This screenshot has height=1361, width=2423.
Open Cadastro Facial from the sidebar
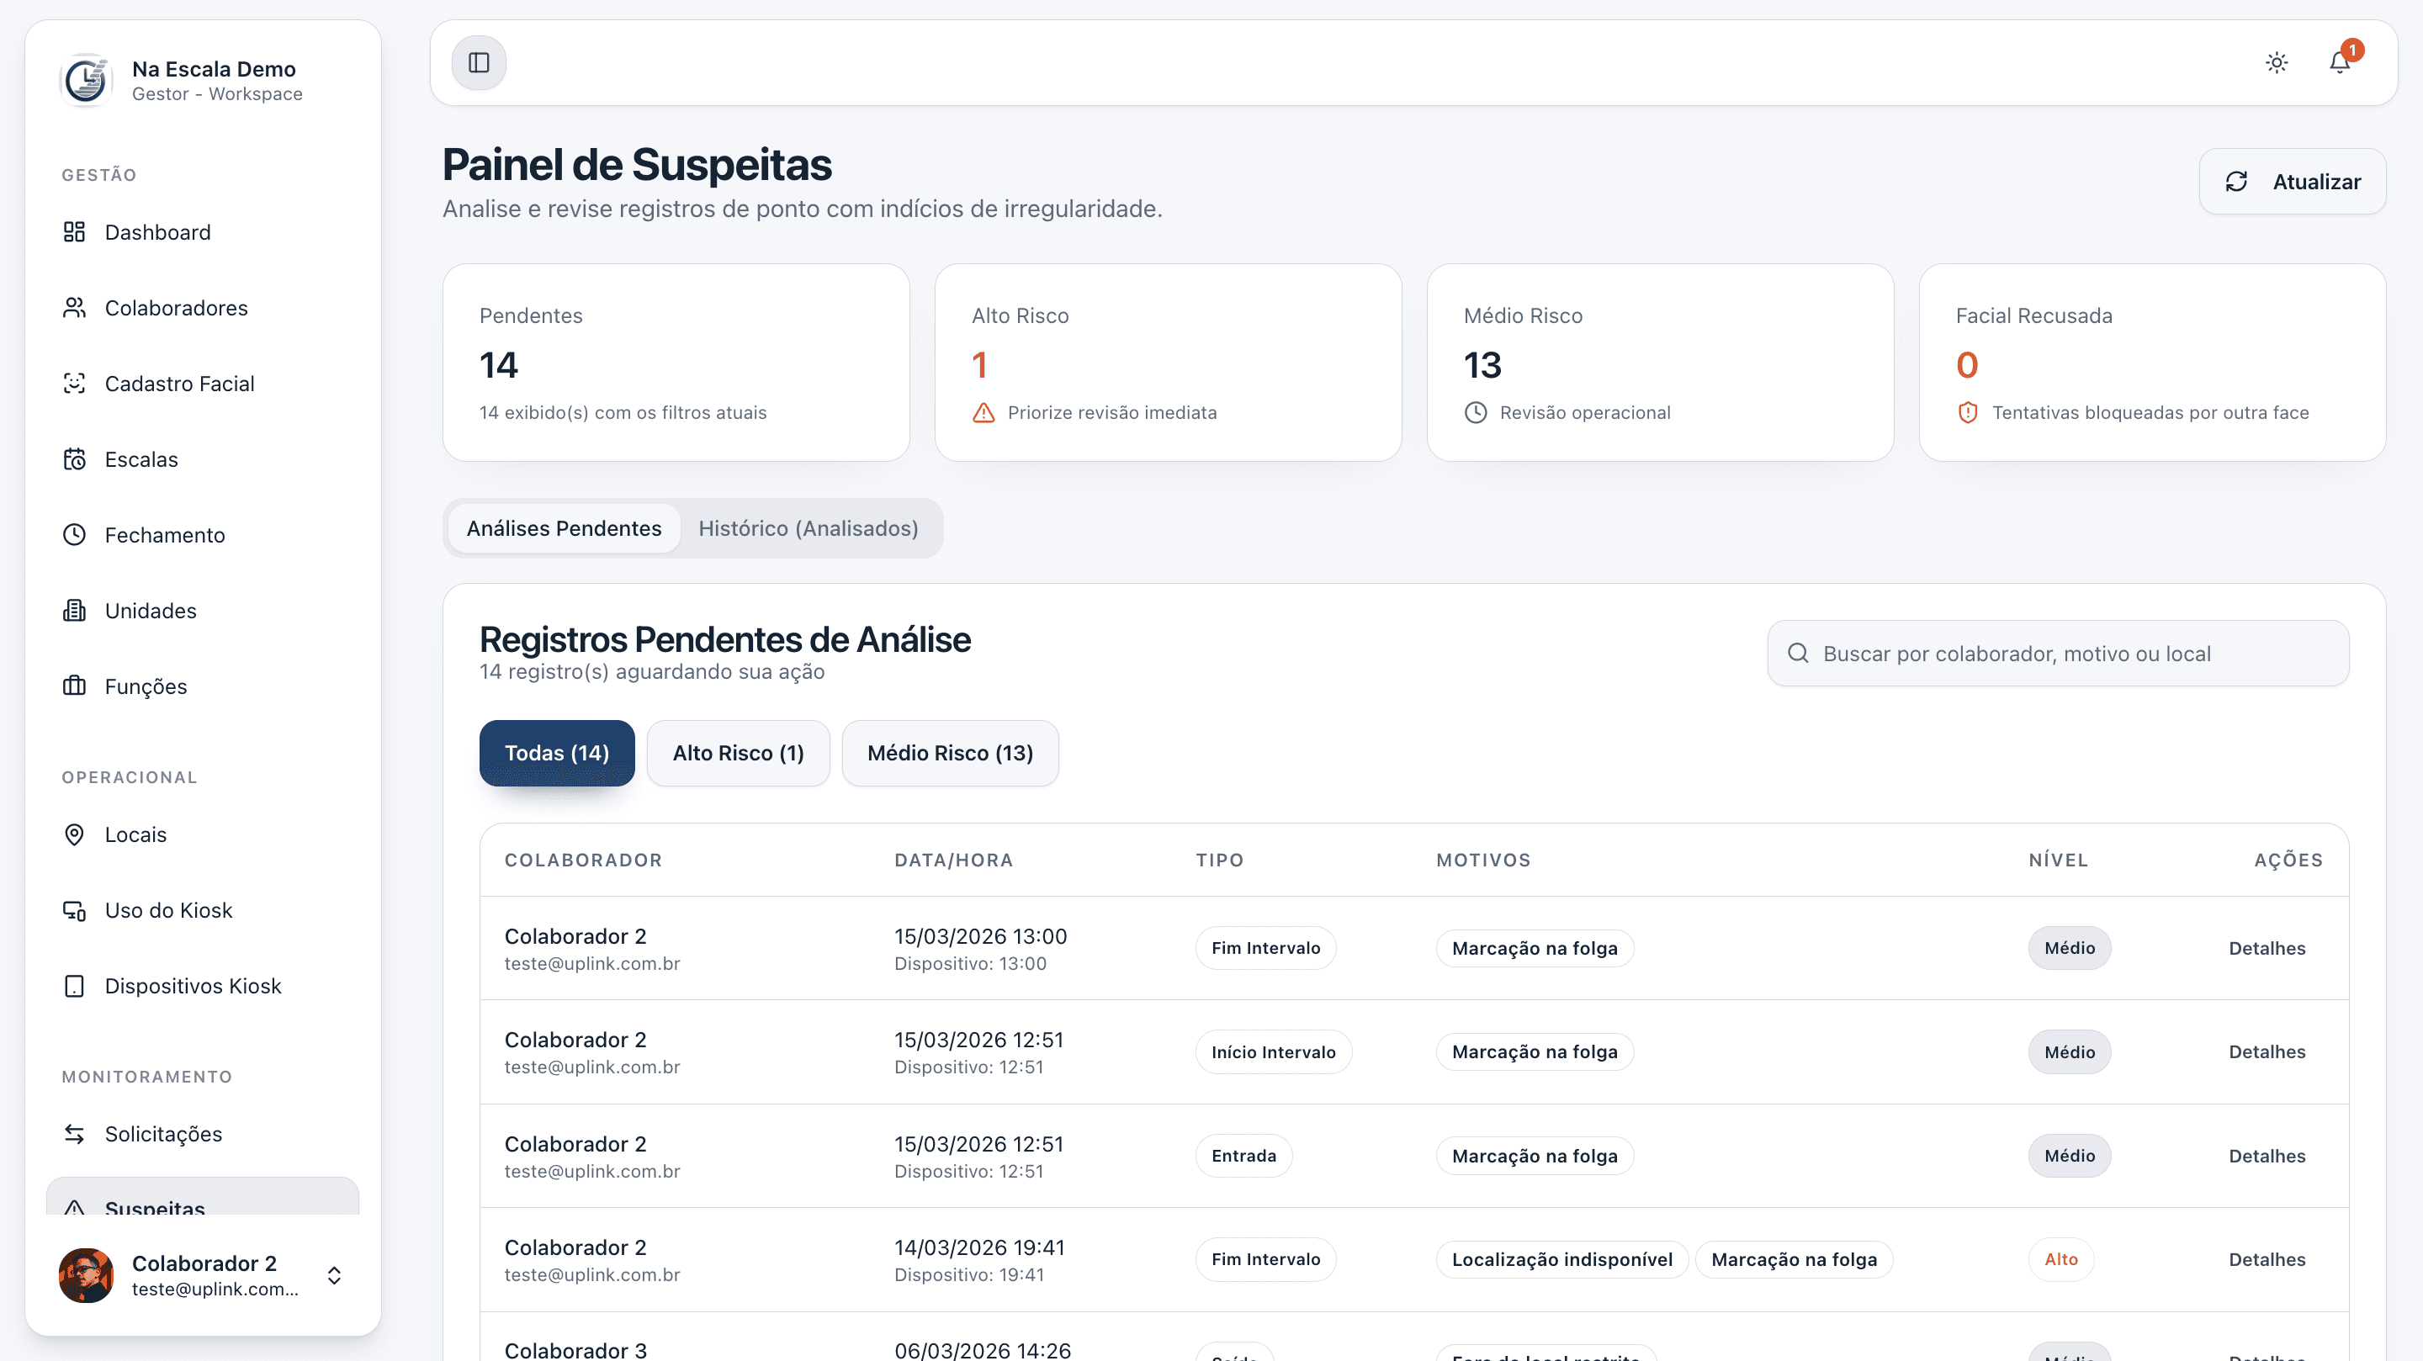pos(180,383)
